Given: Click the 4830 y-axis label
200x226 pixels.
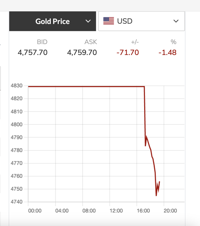Looking at the screenshot, I should point(16,86).
